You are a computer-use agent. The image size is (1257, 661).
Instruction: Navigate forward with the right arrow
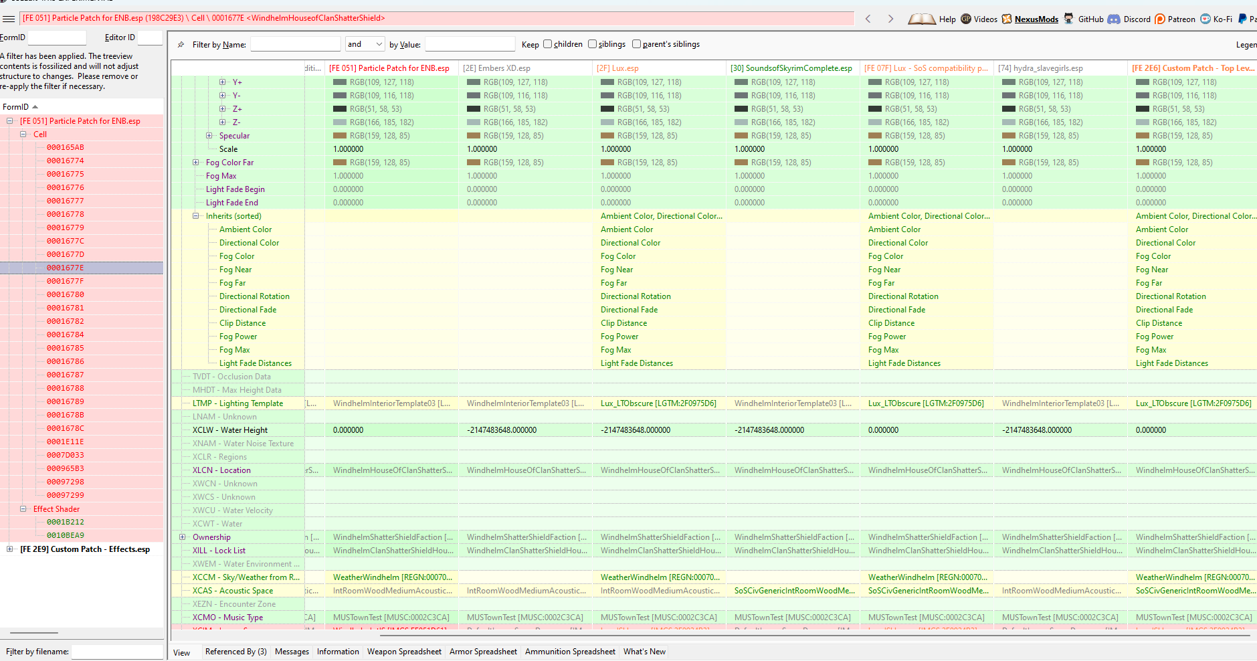(890, 19)
